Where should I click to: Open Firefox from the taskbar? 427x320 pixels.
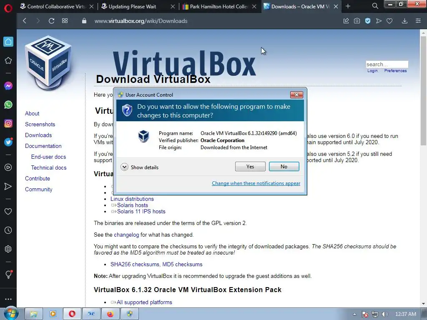(110, 314)
